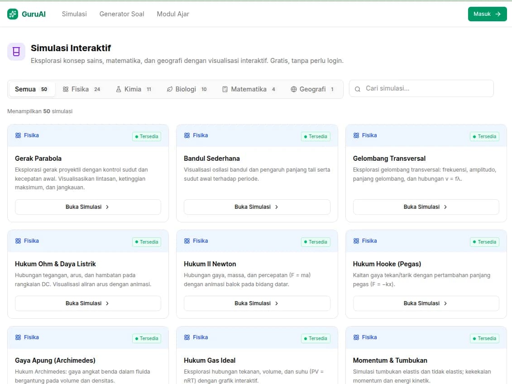Click the search magnifier icon

click(358, 89)
